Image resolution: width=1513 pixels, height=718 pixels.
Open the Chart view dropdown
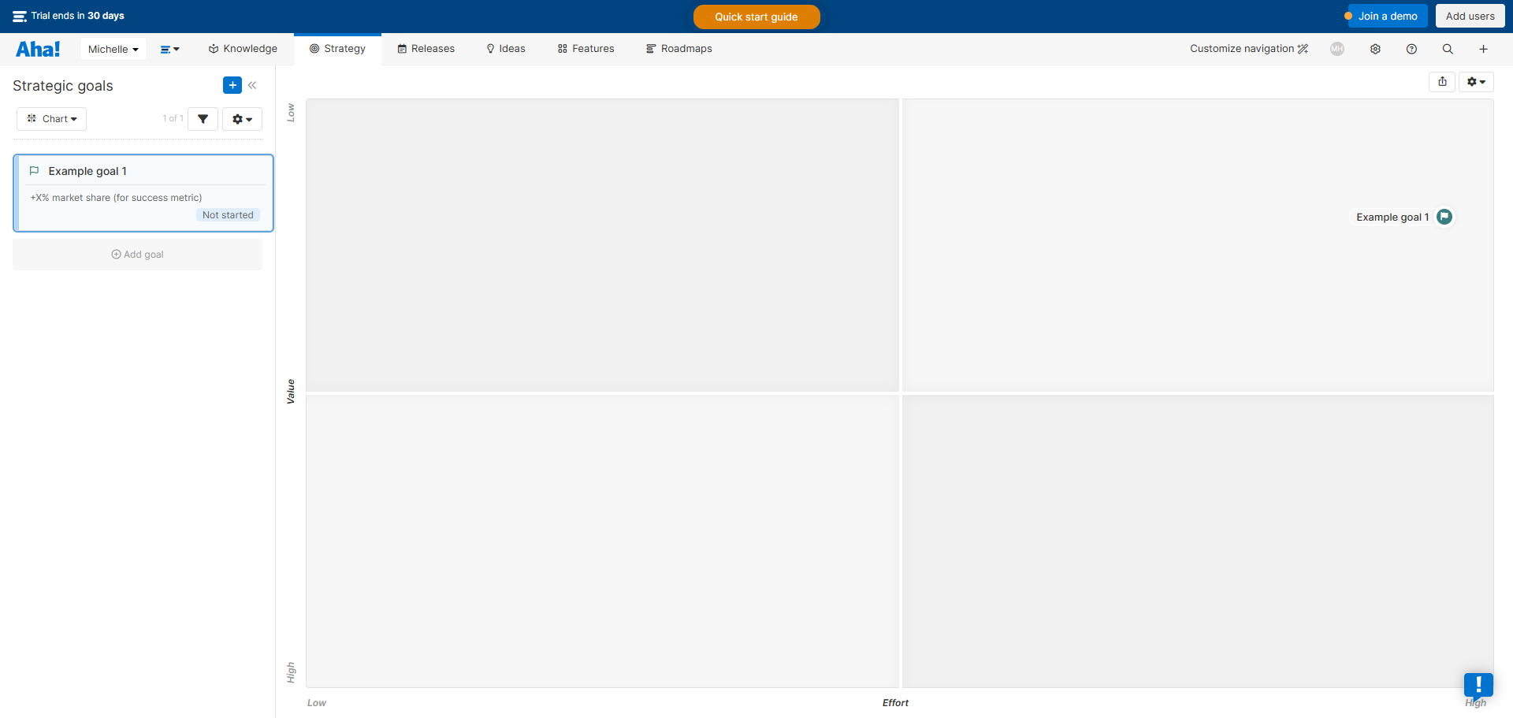coord(52,119)
